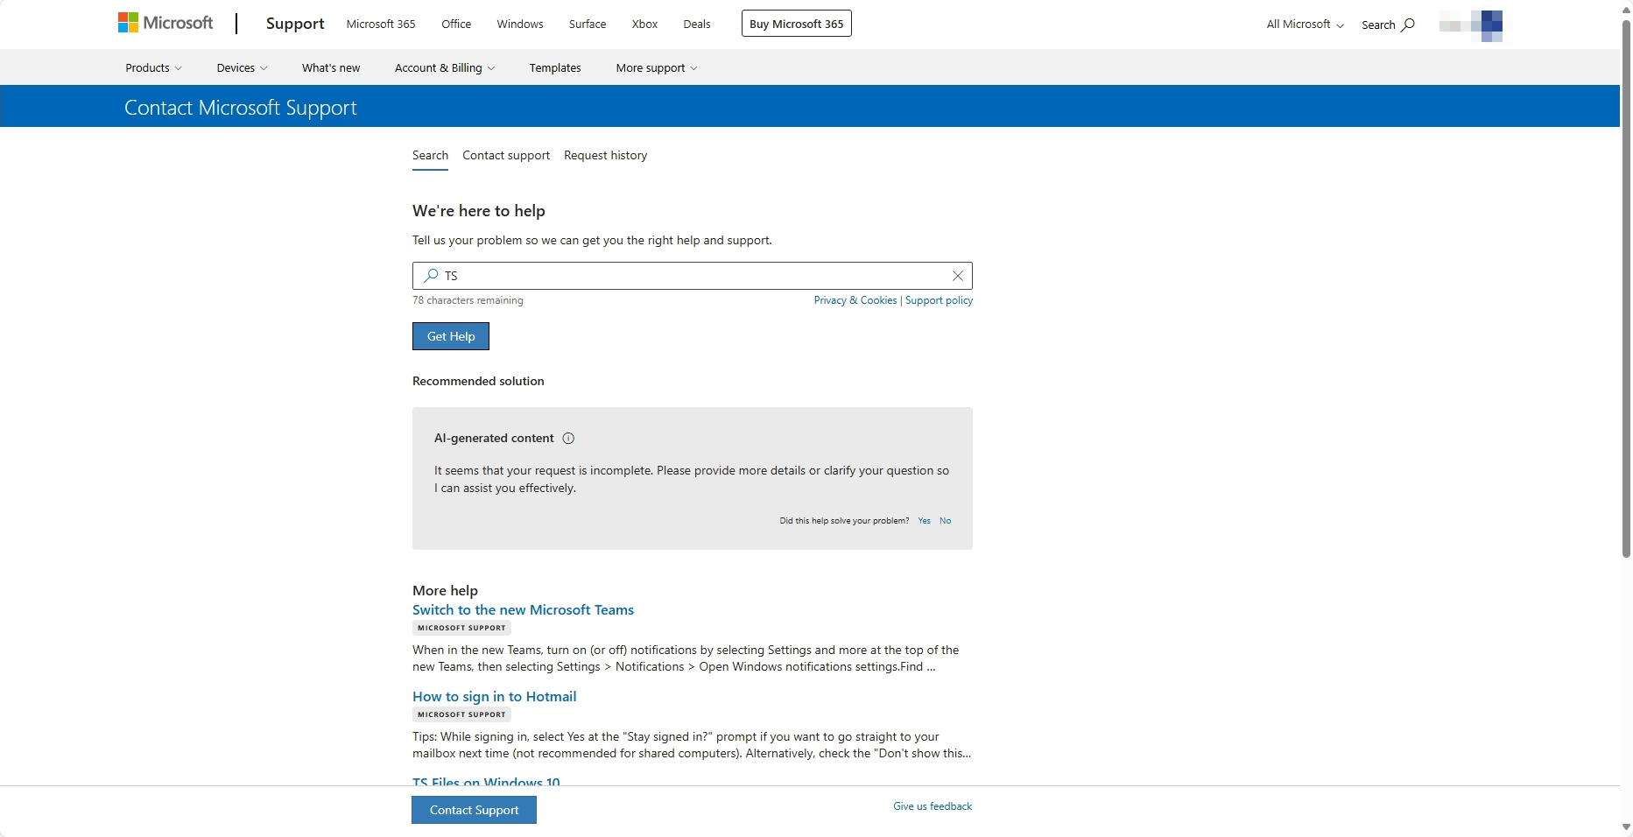The width and height of the screenshot is (1633, 837).
Task: Go to Surface in top navigation
Action: tap(588, 24)
